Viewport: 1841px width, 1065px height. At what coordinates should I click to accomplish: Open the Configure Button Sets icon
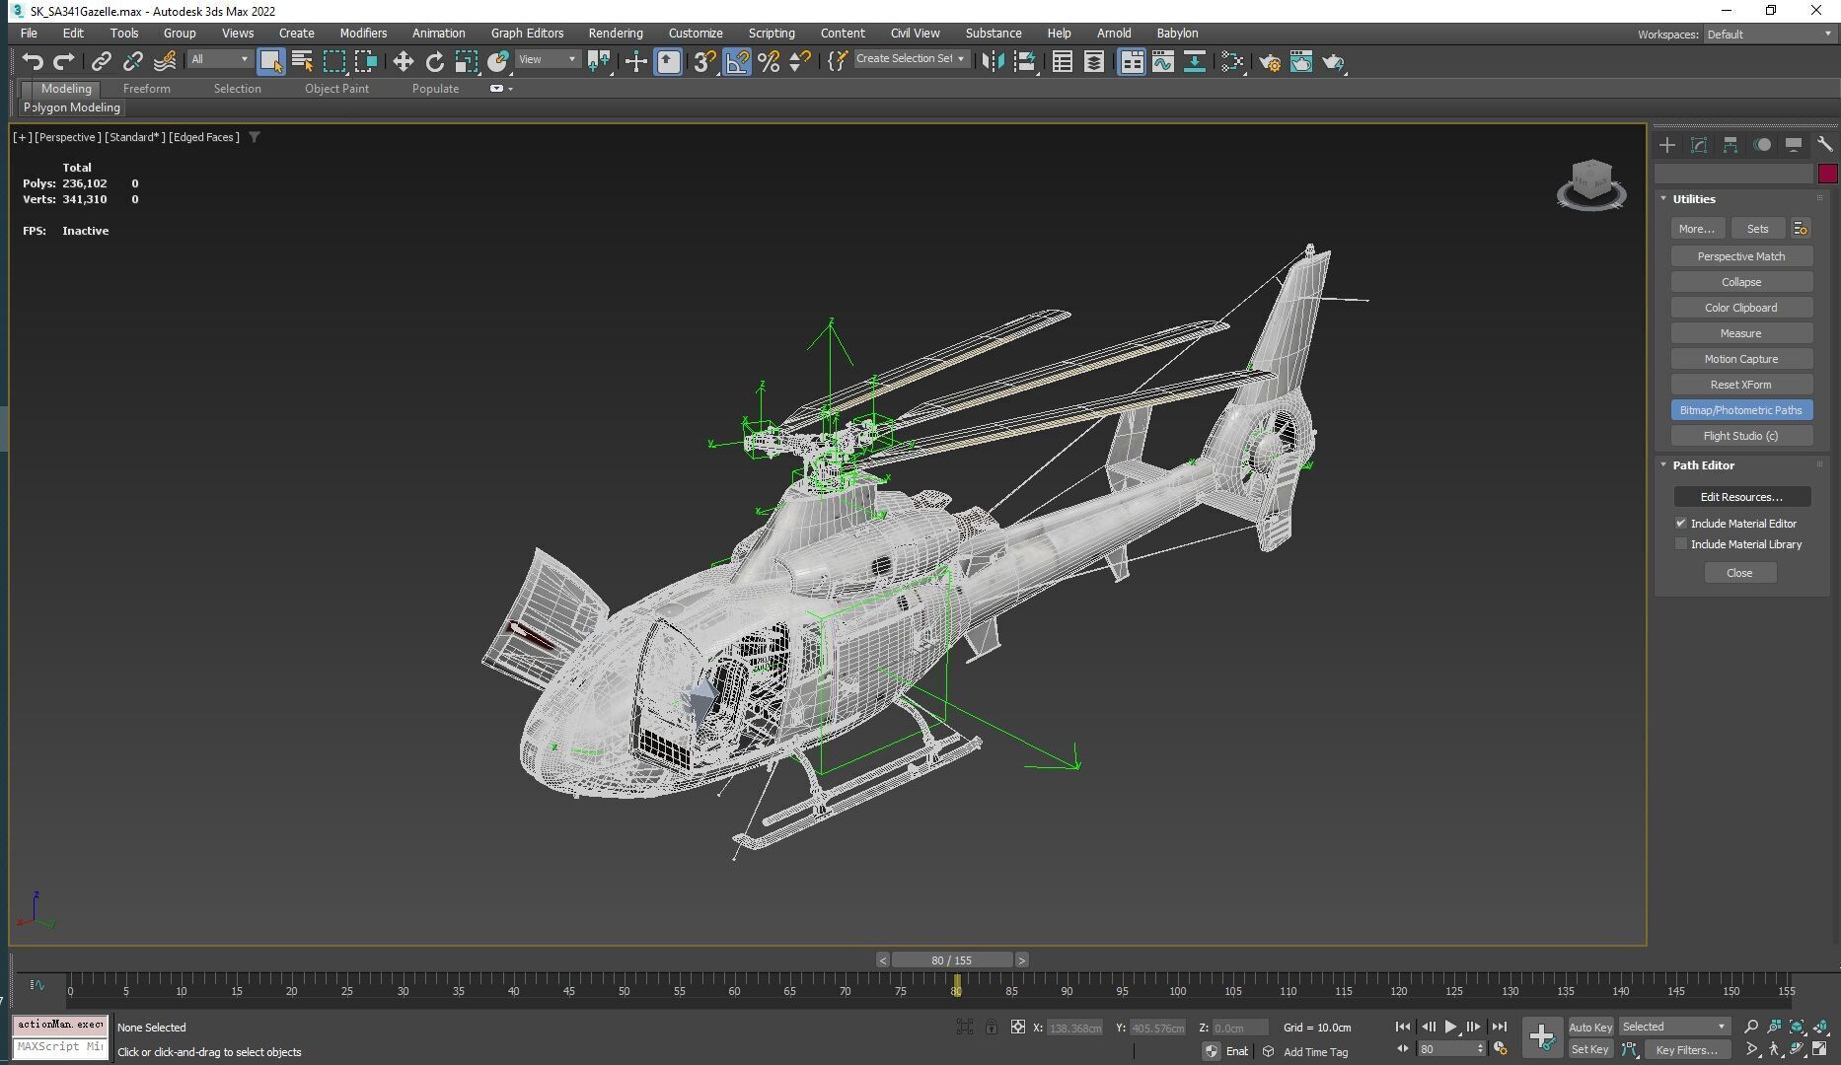pyautogui.click(x=1801, y=229)
